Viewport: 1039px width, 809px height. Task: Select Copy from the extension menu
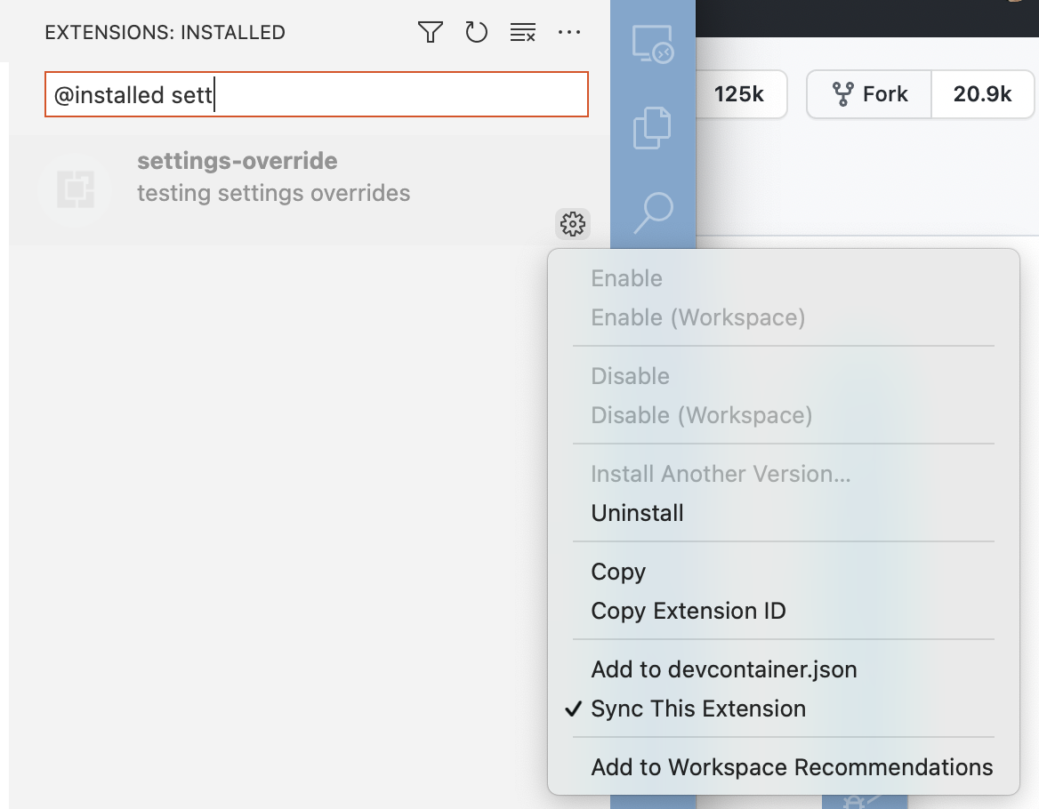coord(618,572)
